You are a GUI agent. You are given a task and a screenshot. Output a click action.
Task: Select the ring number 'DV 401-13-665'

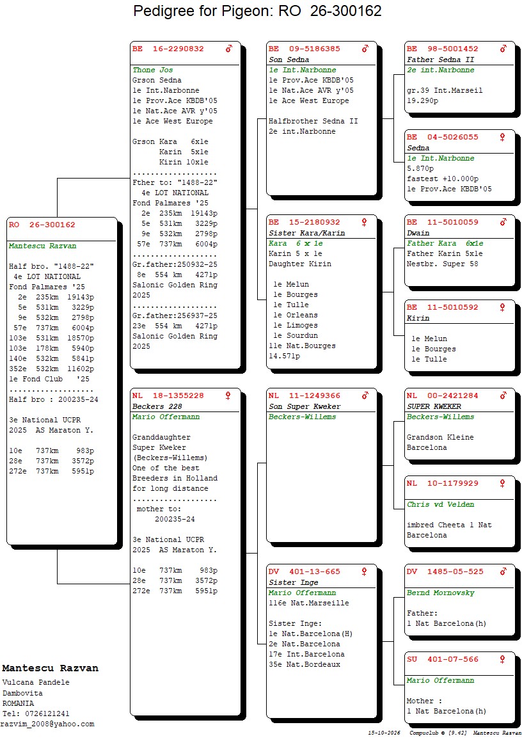(x=304, y=571)
